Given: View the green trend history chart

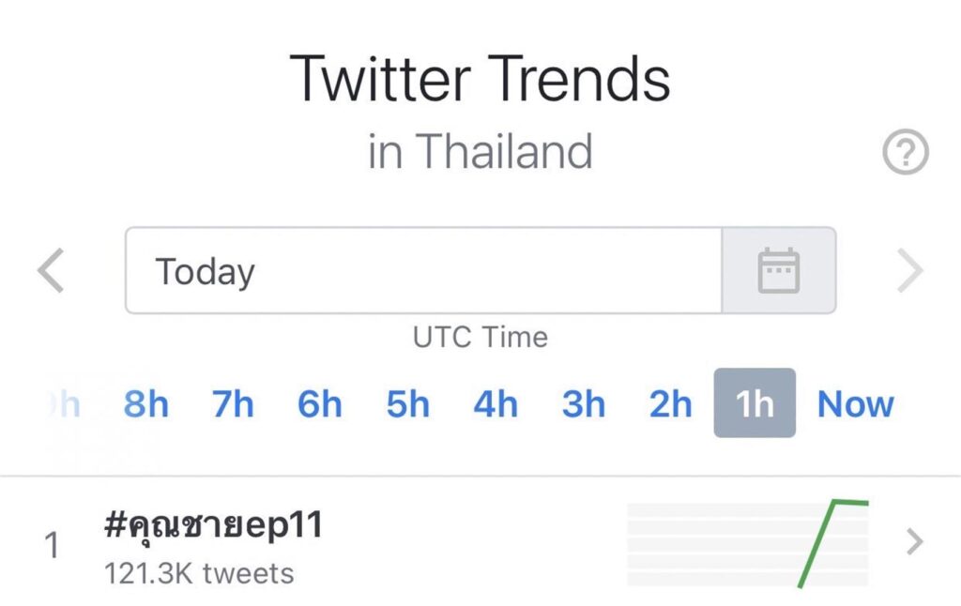Looking at the screenshot, I should coord(748,544).
